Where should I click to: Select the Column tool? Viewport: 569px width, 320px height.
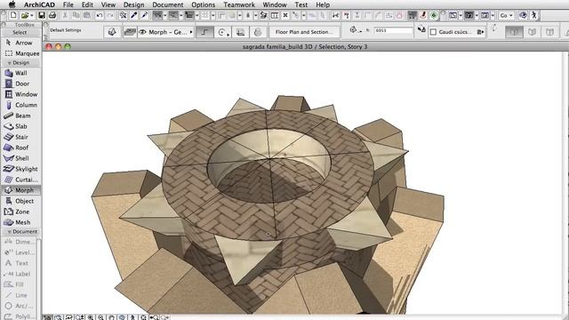(21, 105)
